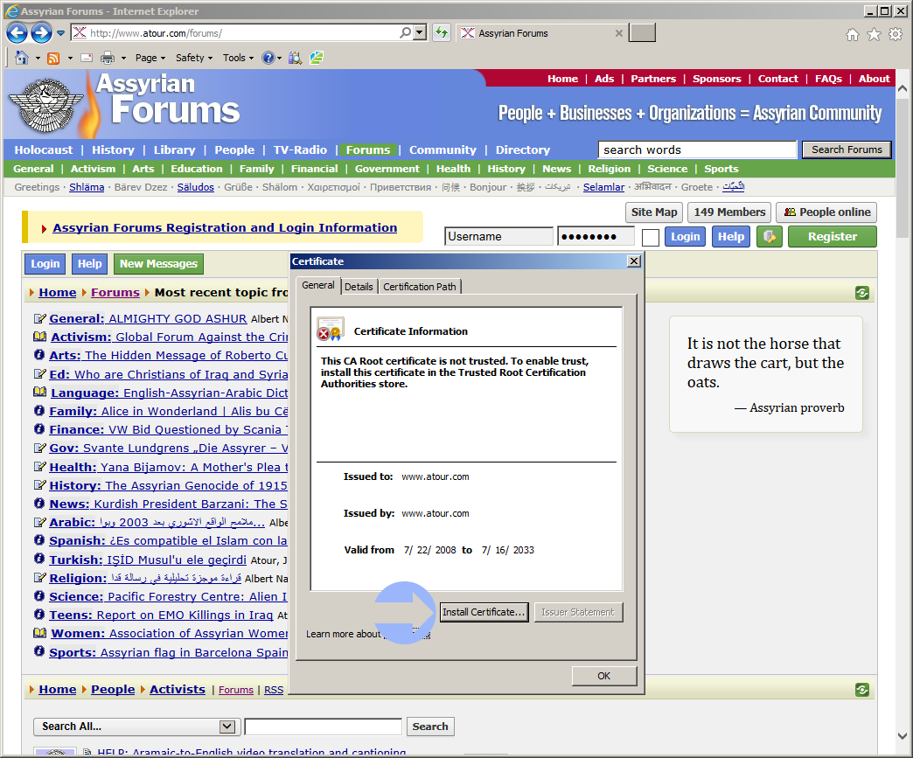Click the Search button at bottom
The height and width of the screenshot is (758, 913).
430,727
